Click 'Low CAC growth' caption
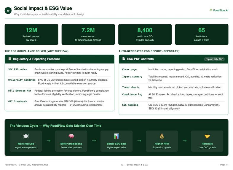This screenshot has height=170, width=233. tap(207, 147)
